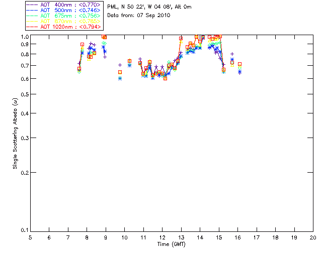
Task: Click the 20 tick label on time axis
Action: [312, 237]
